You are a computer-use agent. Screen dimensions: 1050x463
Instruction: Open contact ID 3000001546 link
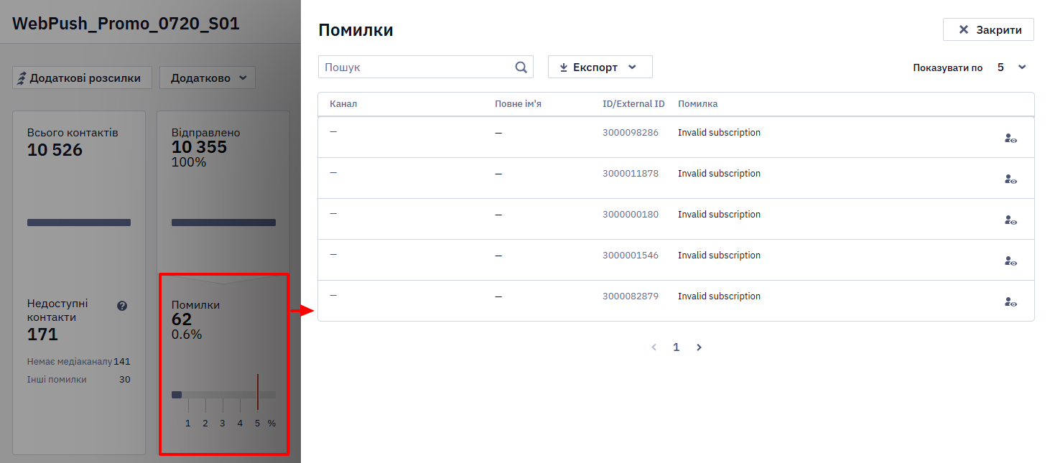click(x=630, y=256)
